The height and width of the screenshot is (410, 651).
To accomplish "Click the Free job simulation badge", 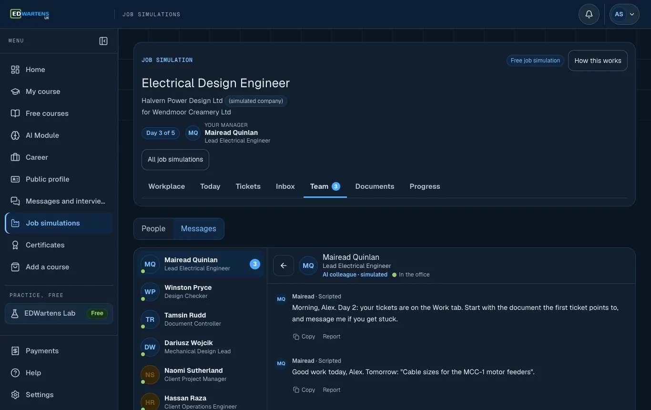I will click(x=535, y=61).
